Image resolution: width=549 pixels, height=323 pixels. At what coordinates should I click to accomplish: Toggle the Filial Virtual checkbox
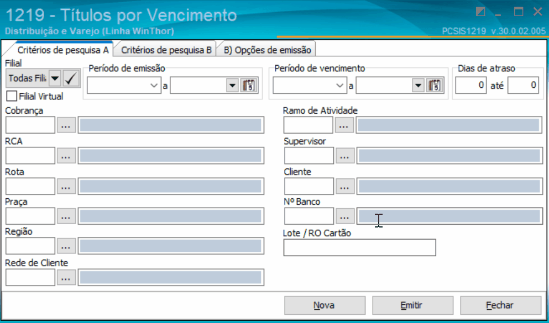12,96
